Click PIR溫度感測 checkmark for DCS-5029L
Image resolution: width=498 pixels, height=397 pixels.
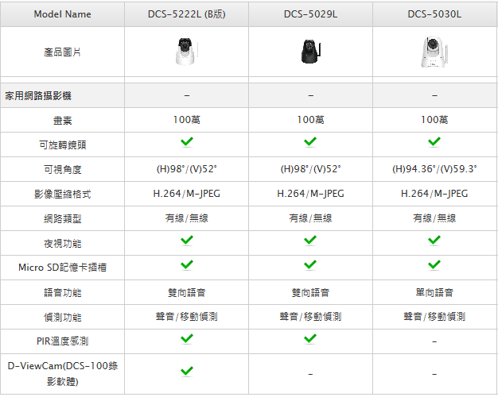click(x=310, y=338)
